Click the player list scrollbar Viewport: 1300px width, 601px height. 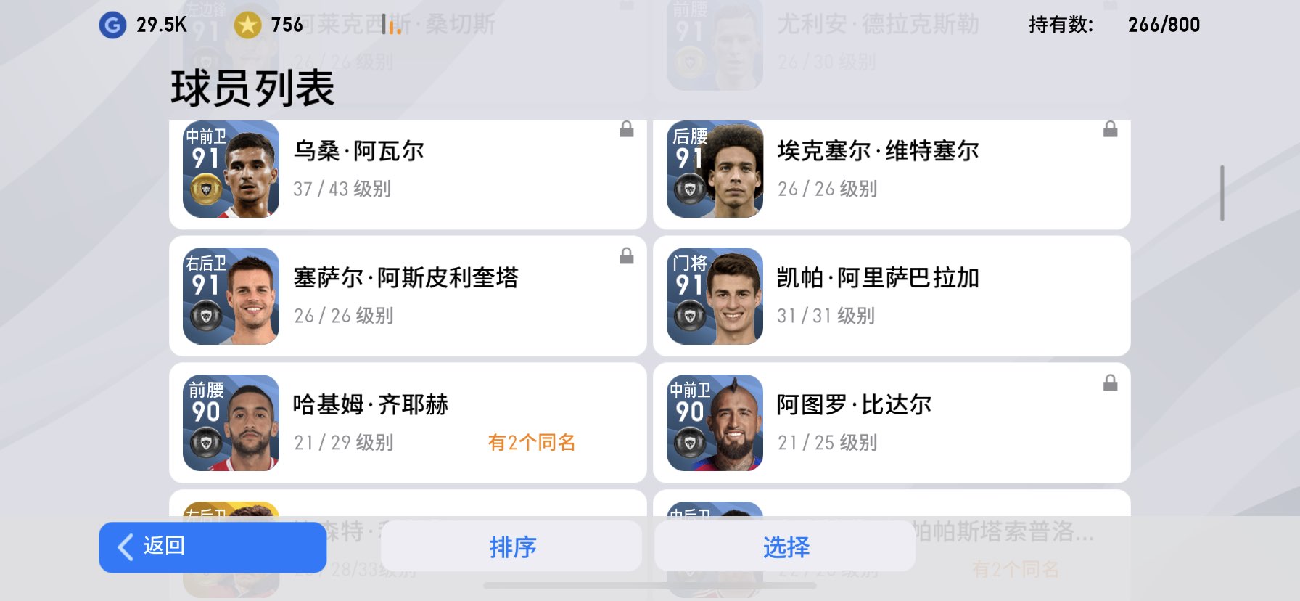click(x=1222, y=193)
